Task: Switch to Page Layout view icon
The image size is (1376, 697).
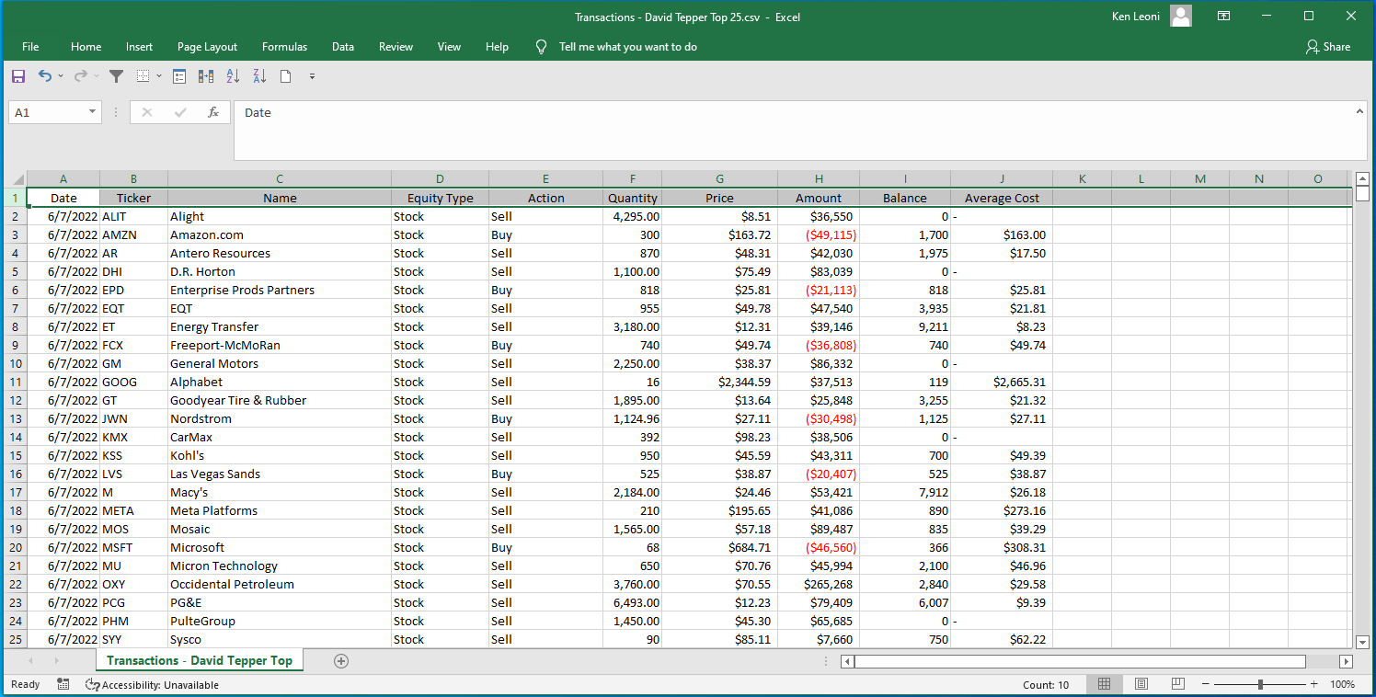Action: point(1141,684)
